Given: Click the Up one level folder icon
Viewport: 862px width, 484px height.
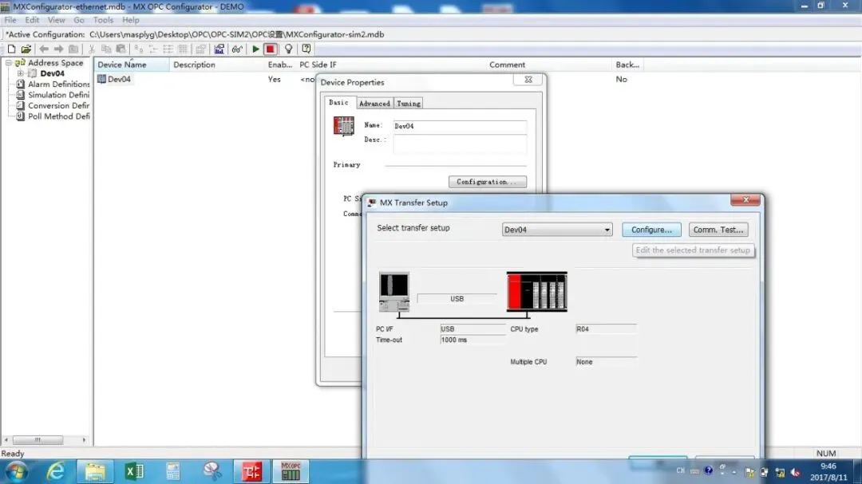Looking at the screenshot, I should click(73, 49).
